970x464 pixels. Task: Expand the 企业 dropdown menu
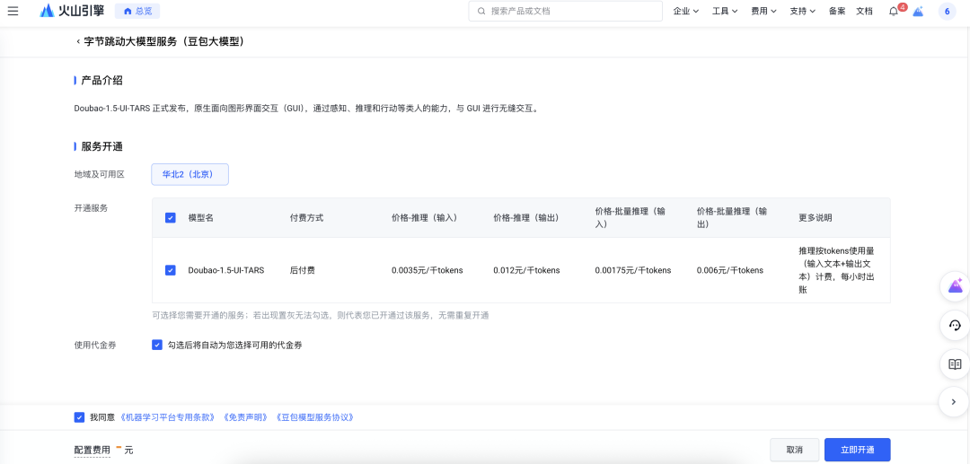[687, 11]
